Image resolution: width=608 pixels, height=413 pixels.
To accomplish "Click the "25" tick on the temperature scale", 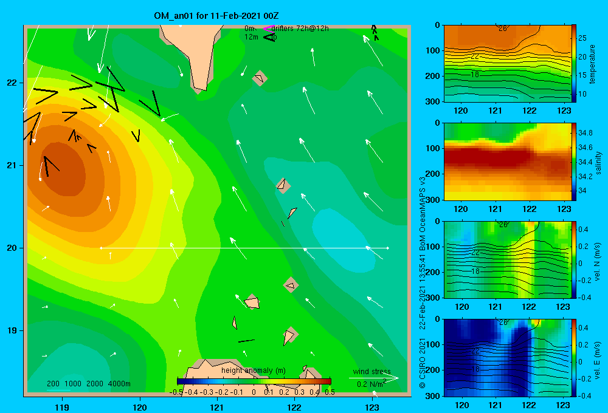I will click(582, 38).
